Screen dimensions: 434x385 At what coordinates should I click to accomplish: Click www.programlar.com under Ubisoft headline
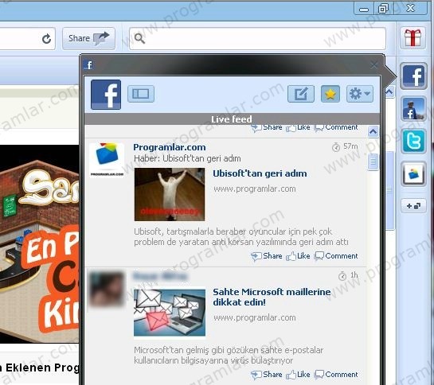click(255, 189)
